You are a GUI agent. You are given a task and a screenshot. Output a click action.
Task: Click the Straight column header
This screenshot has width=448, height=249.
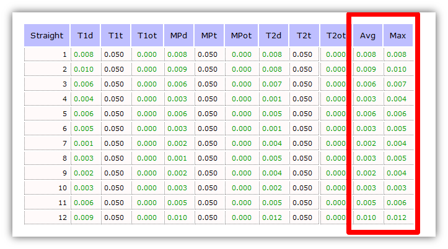[47, 35]
